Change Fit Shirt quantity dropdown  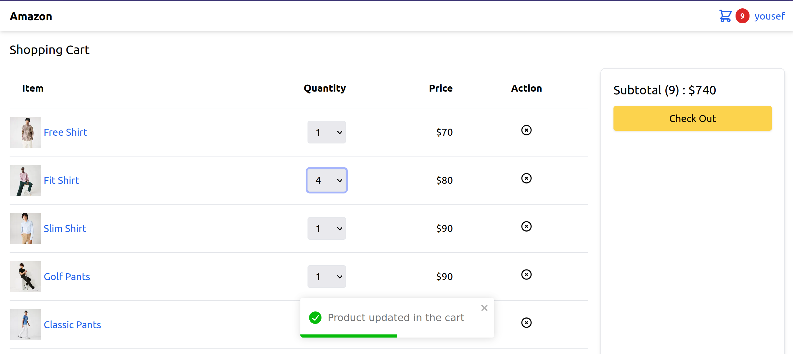[326, 180]
